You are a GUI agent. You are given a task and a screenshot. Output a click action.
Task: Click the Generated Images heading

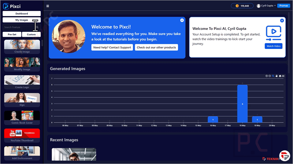click(67, 69)
